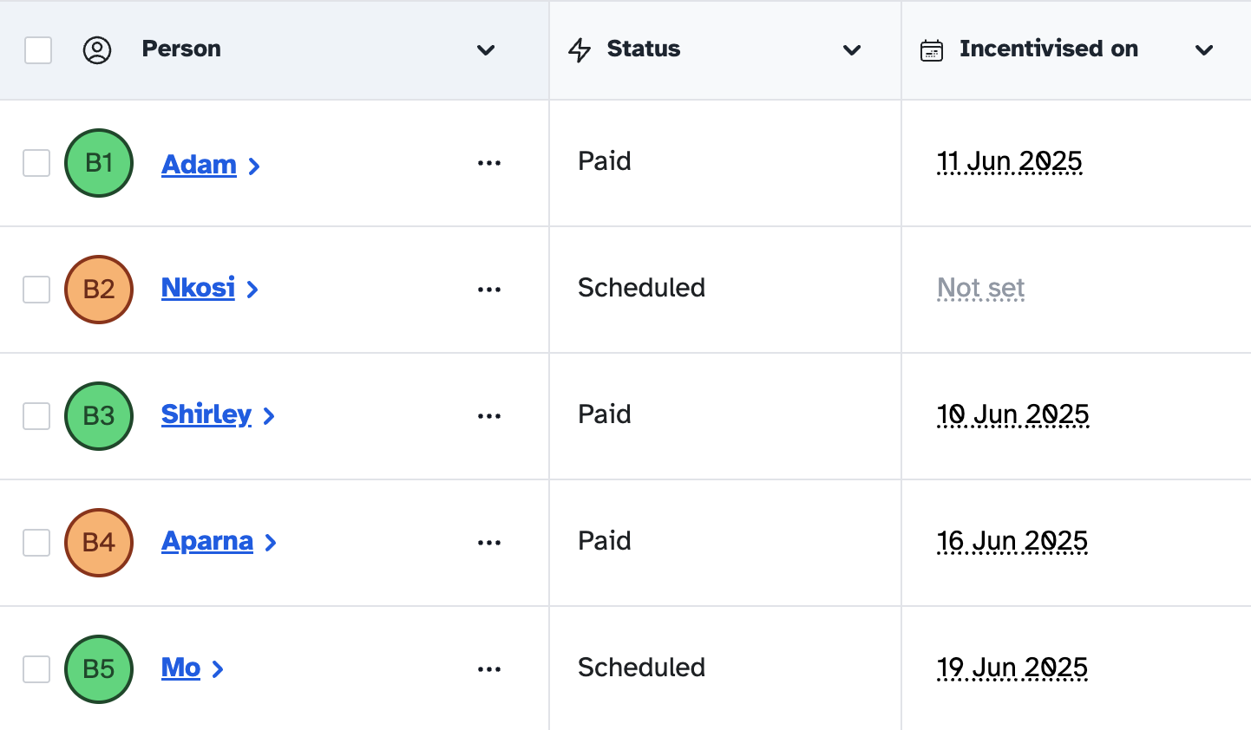Click the Incentivised on header label
Screen dimensions: 1251x730
[x=1049, y=49]
